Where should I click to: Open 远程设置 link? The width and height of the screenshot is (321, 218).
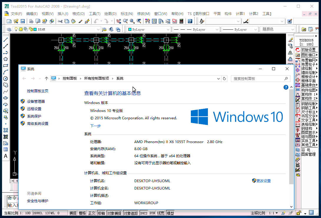[x=34, y=109]
